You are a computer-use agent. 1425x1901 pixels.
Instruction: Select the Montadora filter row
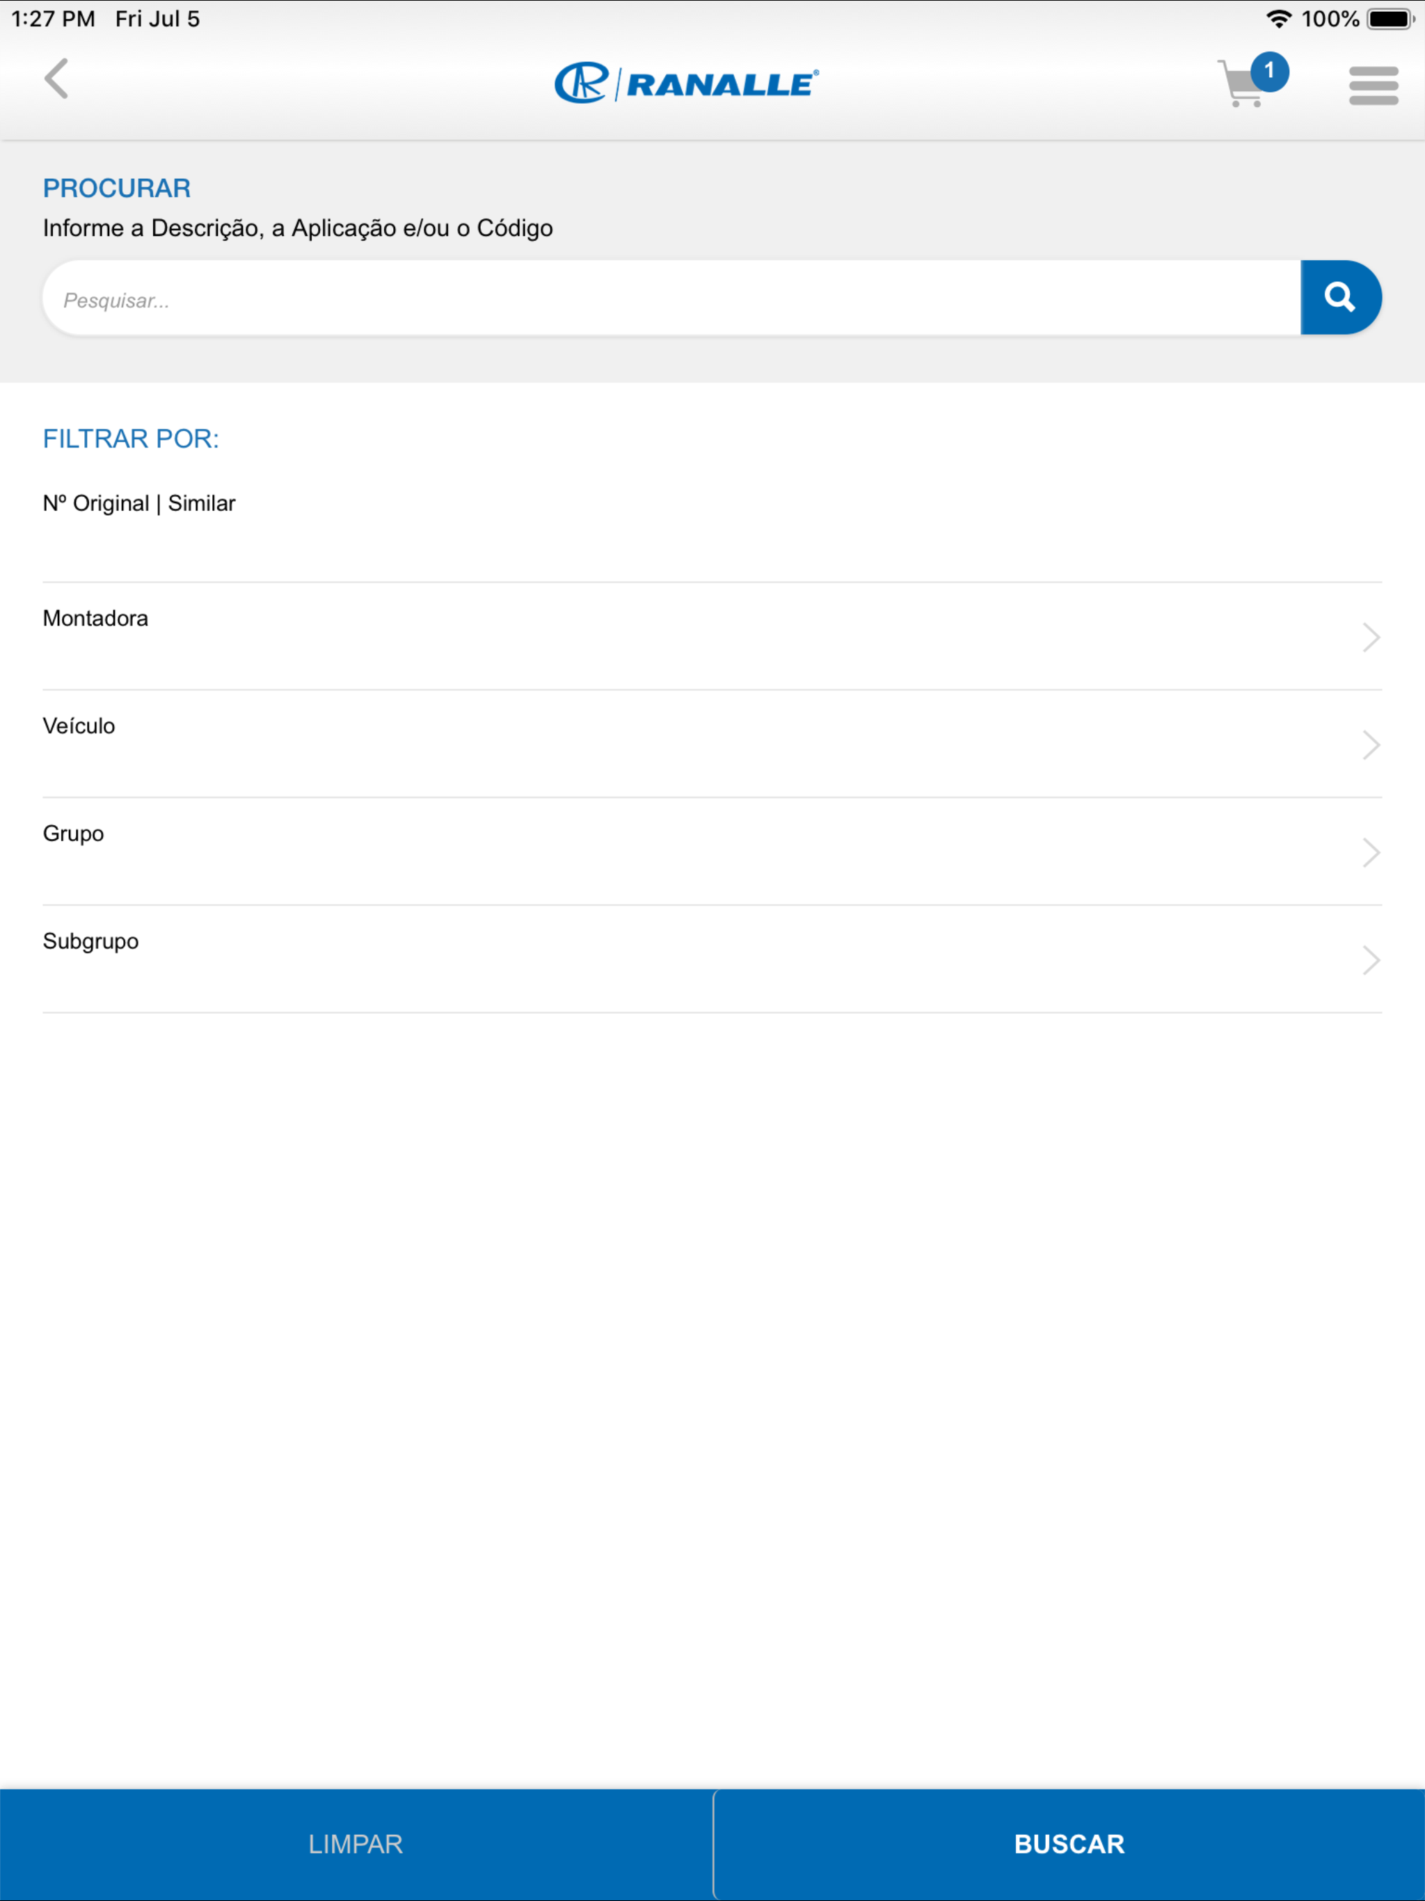(x=712, y=637)
